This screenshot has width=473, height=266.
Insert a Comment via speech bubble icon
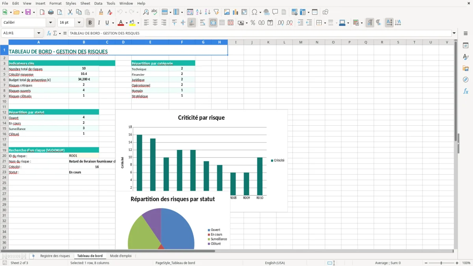(275, 12)
